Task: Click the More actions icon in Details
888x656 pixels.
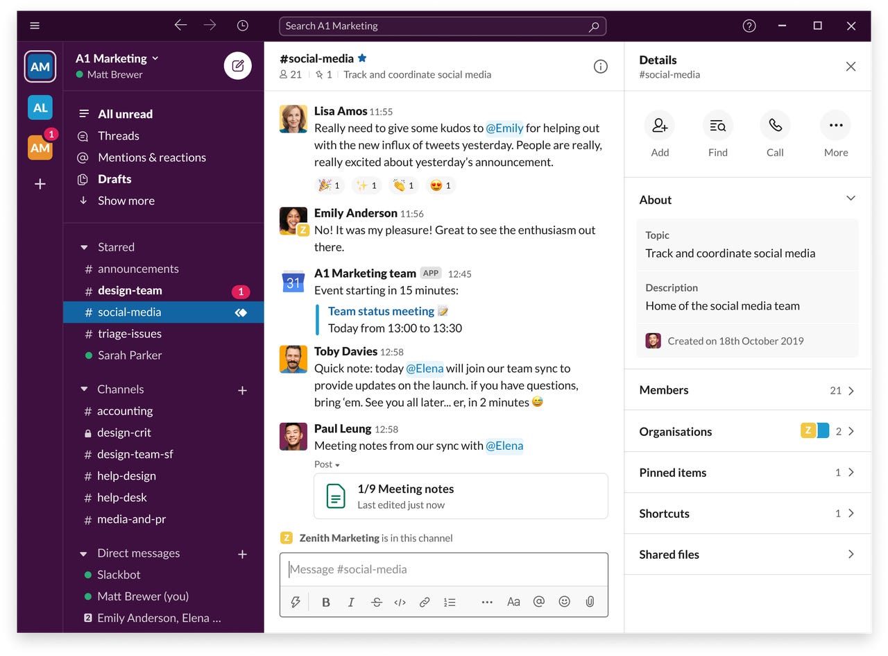Action: [835, 126]
